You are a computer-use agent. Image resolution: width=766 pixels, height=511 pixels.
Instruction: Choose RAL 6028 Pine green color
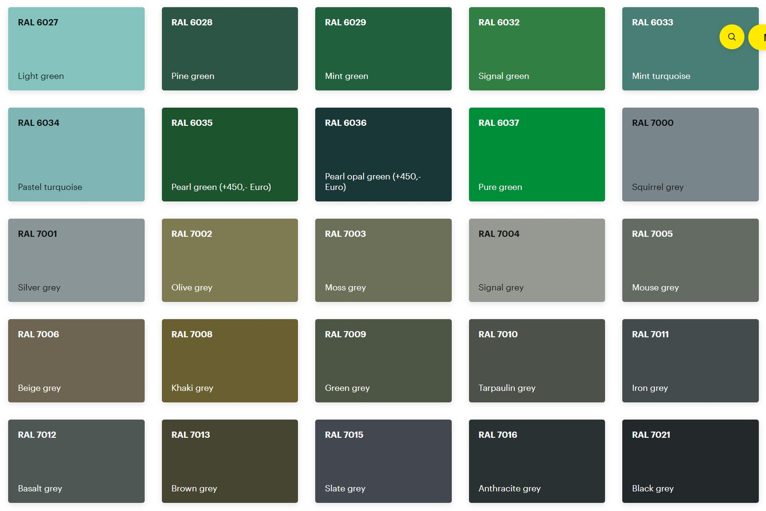(230, 49)
